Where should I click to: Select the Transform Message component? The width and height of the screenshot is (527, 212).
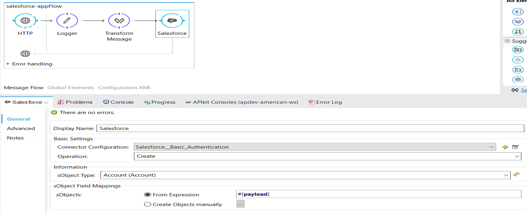coord(119,21)
